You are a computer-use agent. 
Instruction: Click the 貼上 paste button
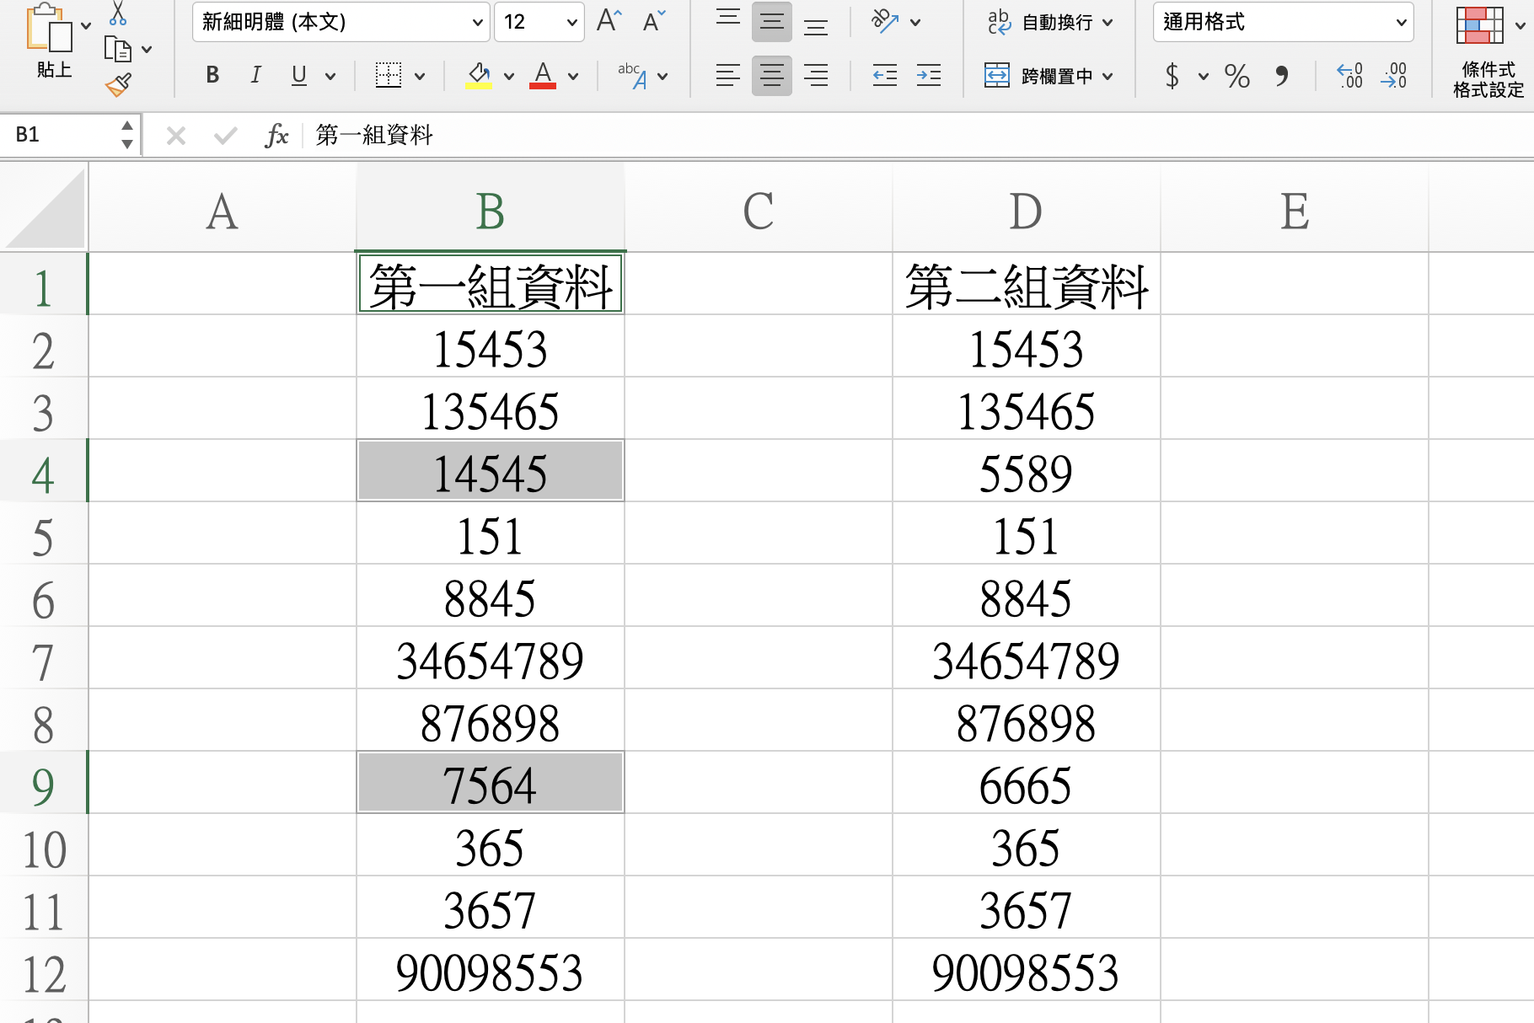tap(52, 42)
